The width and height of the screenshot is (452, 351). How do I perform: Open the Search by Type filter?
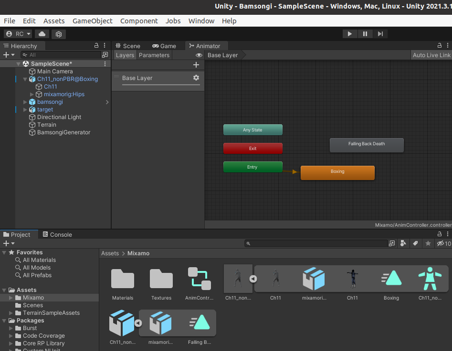point(403,243)
